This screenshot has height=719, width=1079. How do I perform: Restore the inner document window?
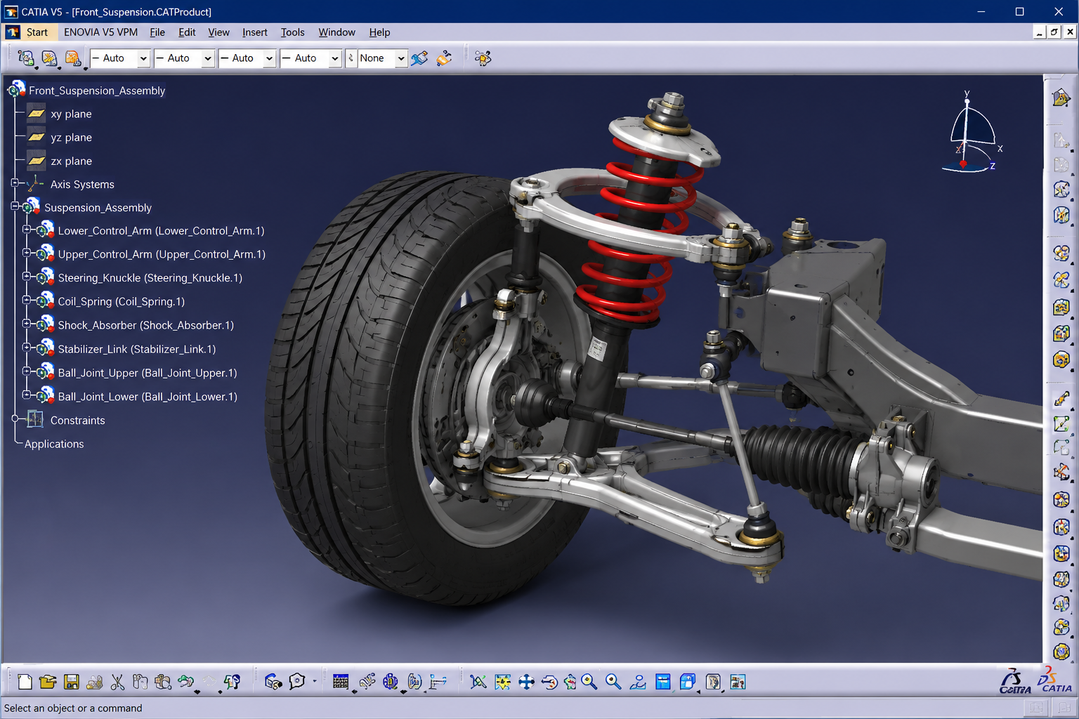(1054, 32)
